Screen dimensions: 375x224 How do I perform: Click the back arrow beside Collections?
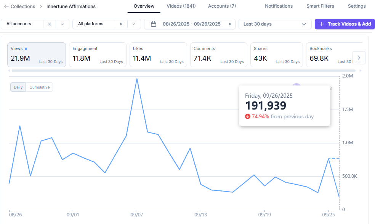[x=6, y=6]
